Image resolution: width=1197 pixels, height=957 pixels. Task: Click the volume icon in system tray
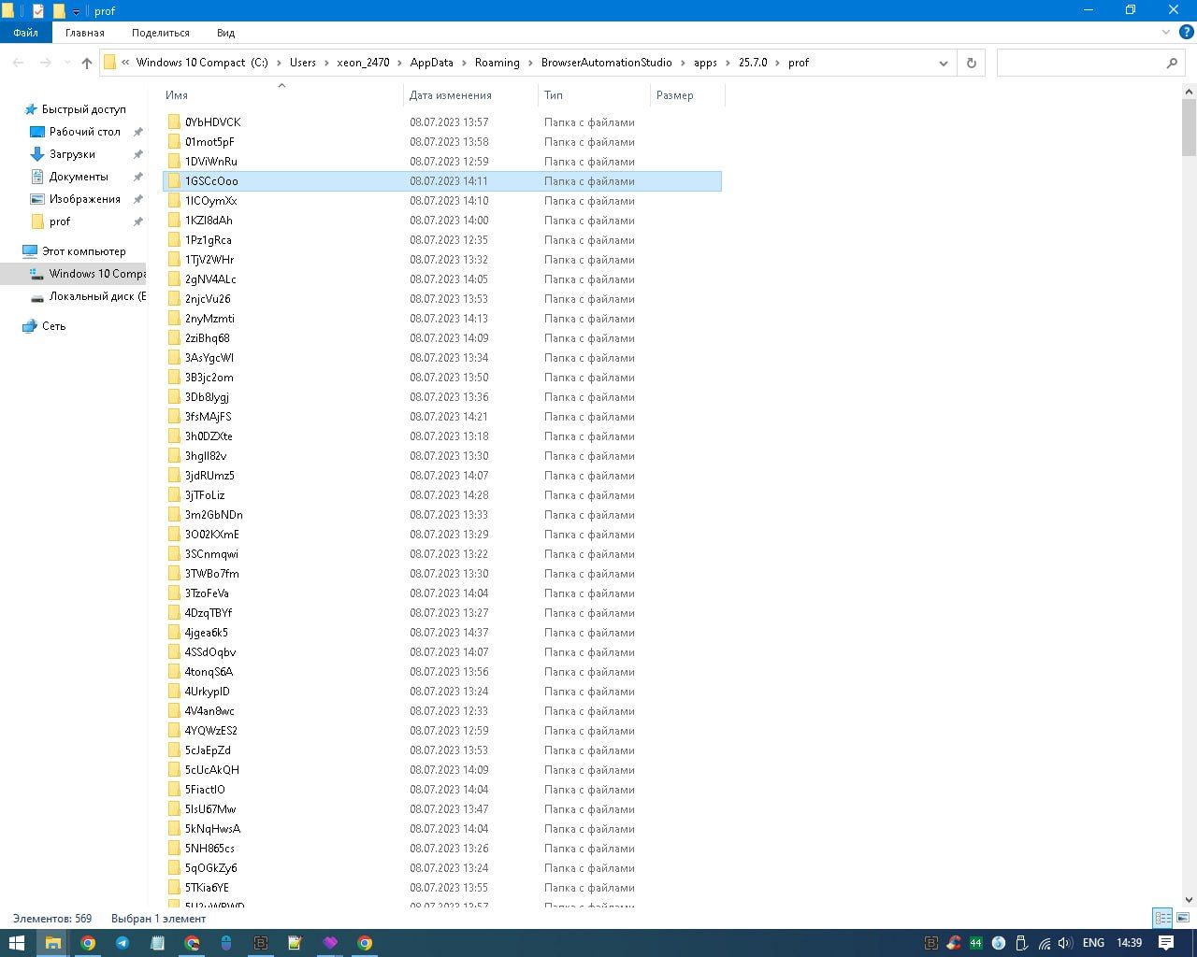1064,943
